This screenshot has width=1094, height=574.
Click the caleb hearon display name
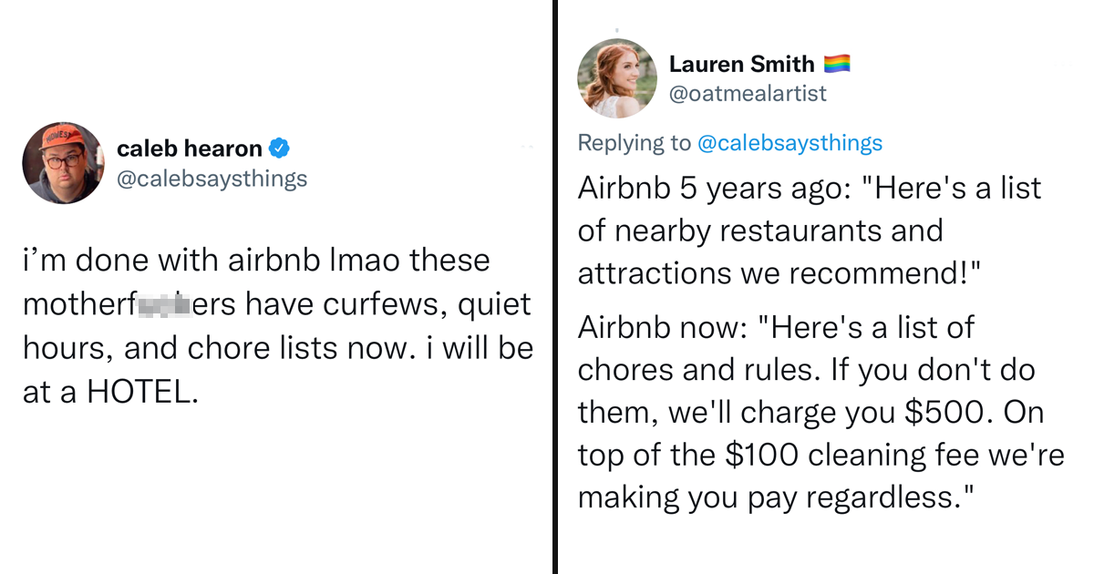190,149
